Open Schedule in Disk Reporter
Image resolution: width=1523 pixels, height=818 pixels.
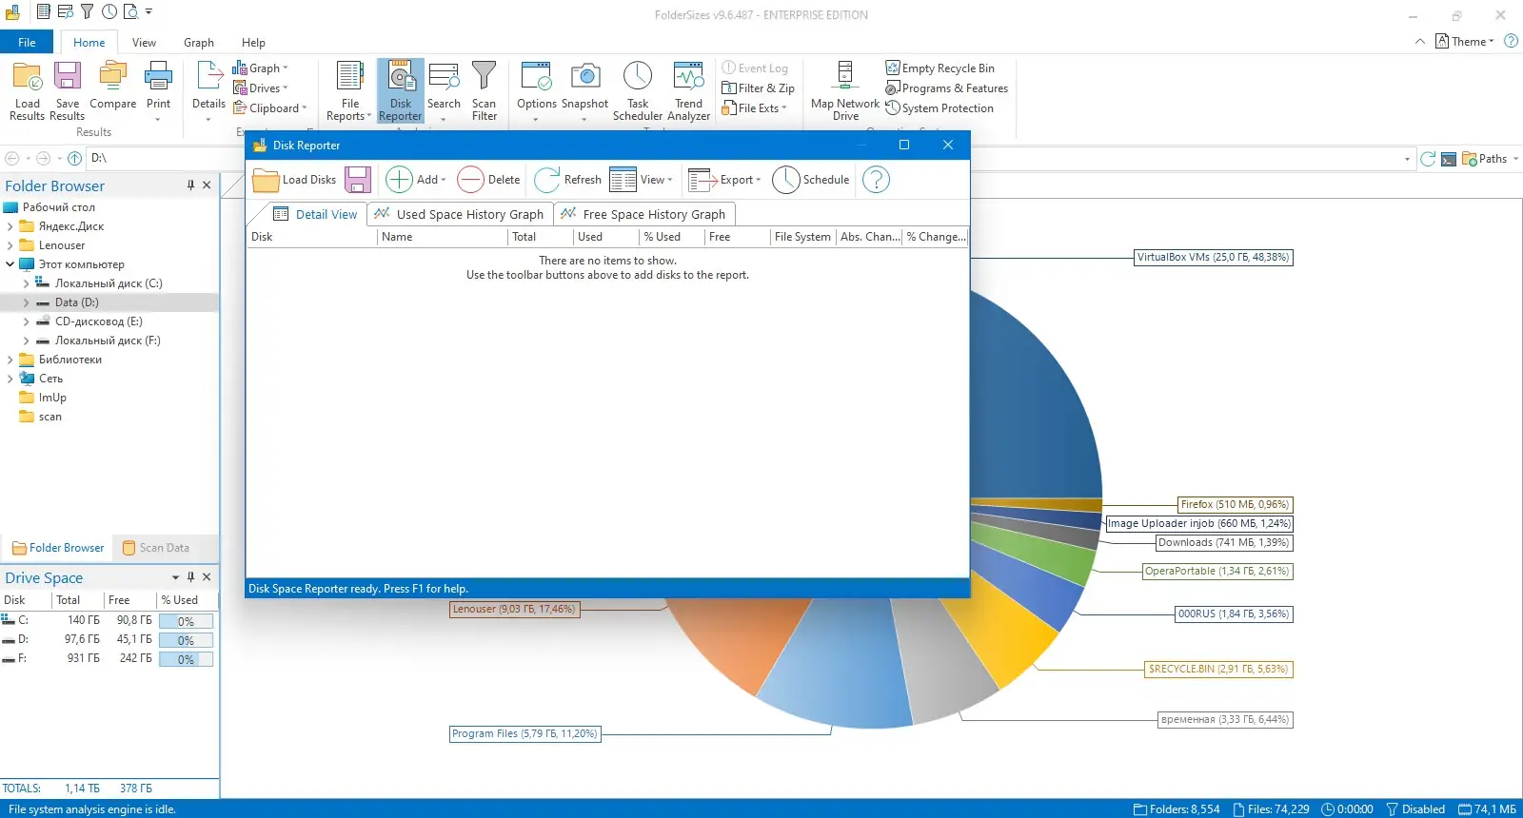811,180
